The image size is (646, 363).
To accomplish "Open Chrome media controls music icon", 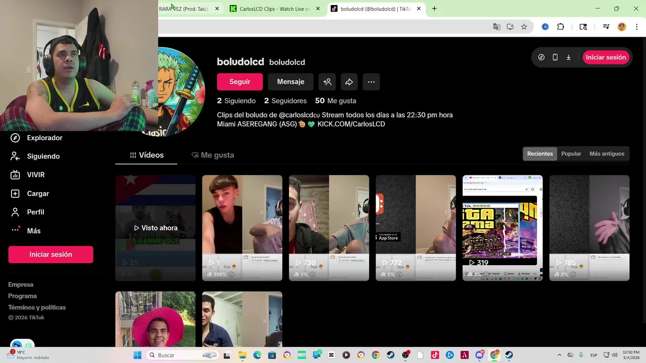I will [x=606, y=27].
